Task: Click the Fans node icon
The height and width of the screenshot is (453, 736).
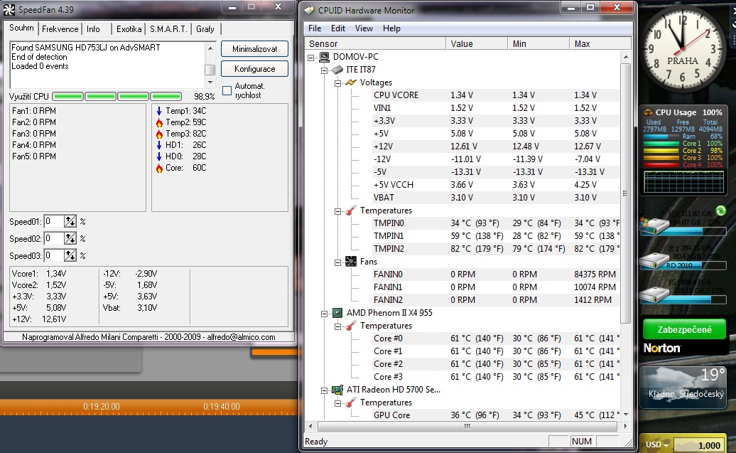Action: pyautogui.click(x=350, y=262)
